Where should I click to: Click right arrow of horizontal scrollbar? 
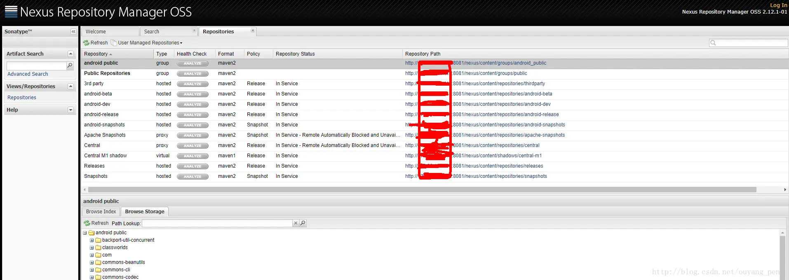click(x=785, y=190)
